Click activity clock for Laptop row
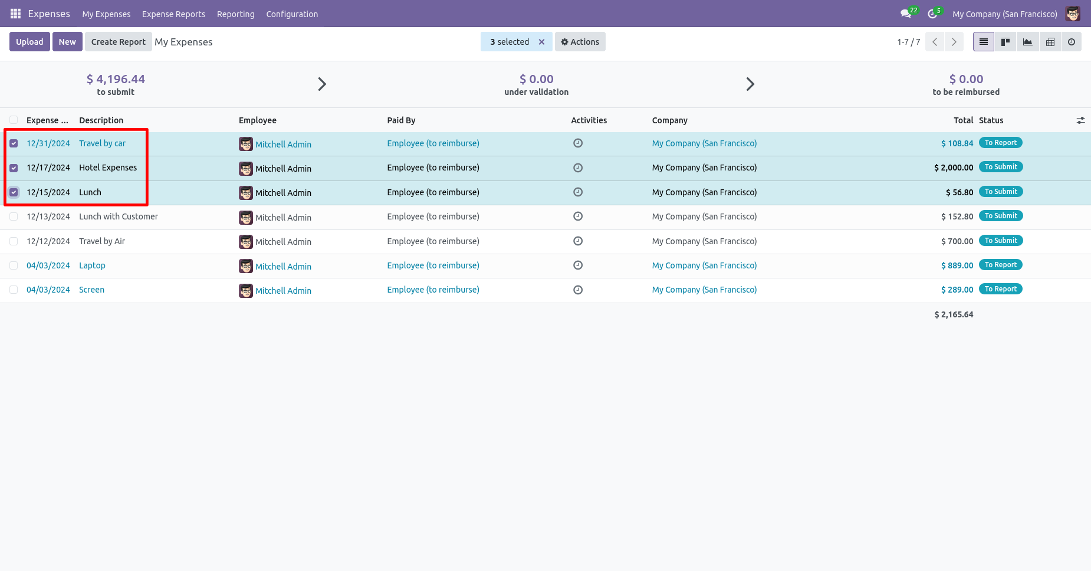1091x571 pixels. coord(578,265)
